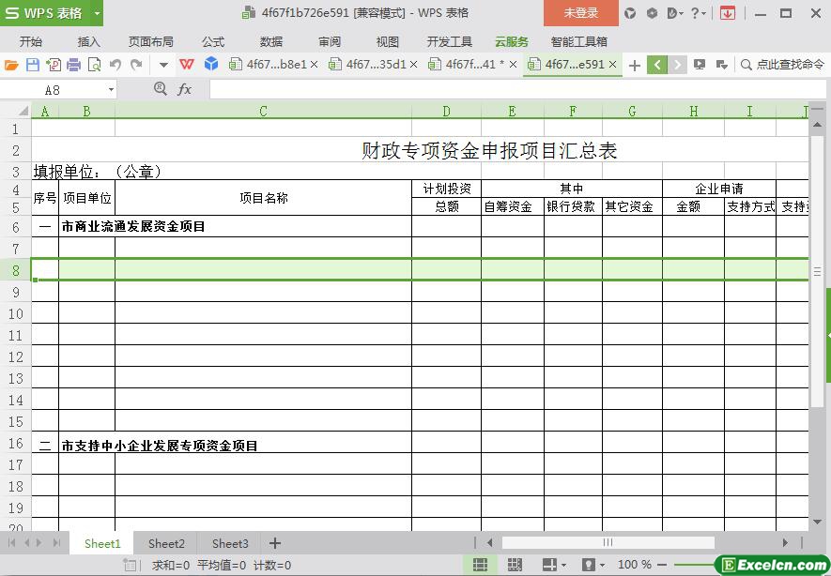Screen dimensions: 831x576
Task: Open the tab list dropdown icon
Action: [x=721, y=65]
